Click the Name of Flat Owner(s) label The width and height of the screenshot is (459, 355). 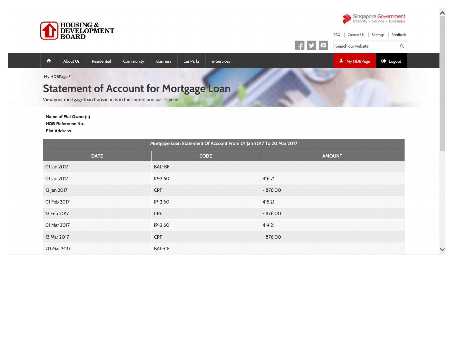pyautogui.click(x=68, y=117)
